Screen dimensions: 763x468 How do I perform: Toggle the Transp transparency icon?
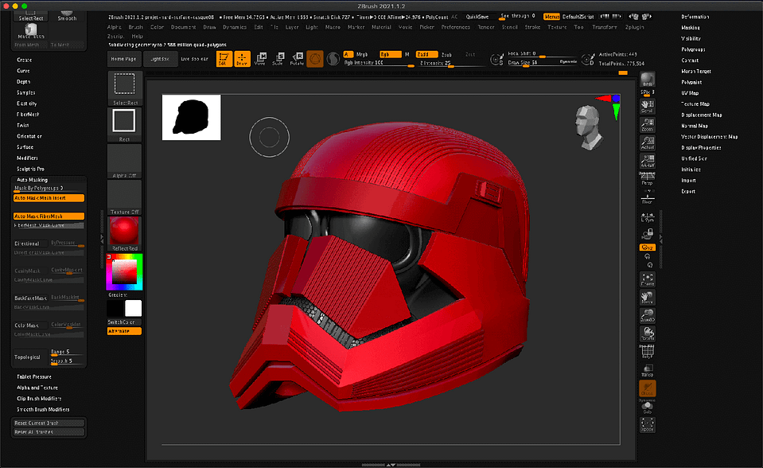point(647,369)
